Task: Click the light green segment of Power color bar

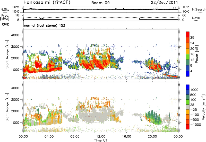Action: pyautogui.click(x=188, y=57)
